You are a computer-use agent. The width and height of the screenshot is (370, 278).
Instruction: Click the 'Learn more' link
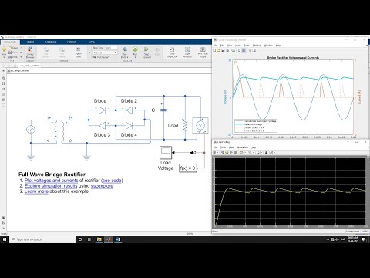click(x=36, y=192)
